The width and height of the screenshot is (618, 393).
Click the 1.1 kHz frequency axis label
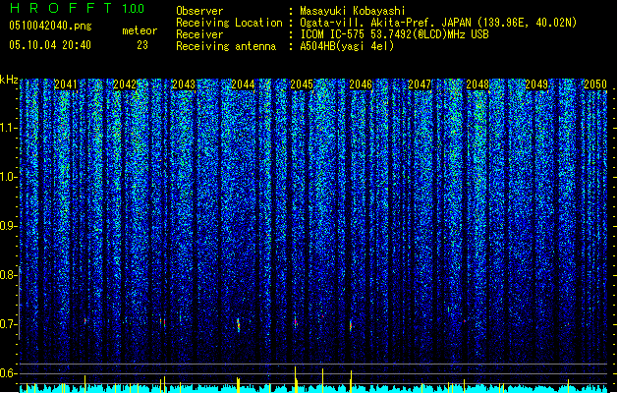coord(9,128)
